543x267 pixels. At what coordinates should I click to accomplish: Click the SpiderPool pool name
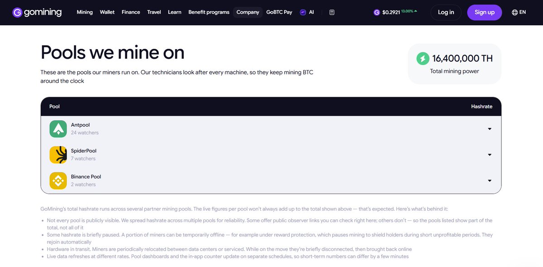tap(84, 150)
